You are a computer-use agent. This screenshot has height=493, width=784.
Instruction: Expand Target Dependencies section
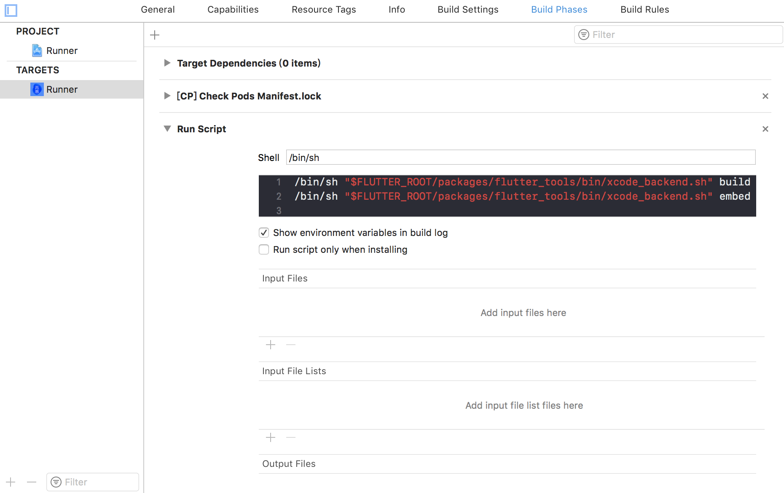tap(167, 63)
